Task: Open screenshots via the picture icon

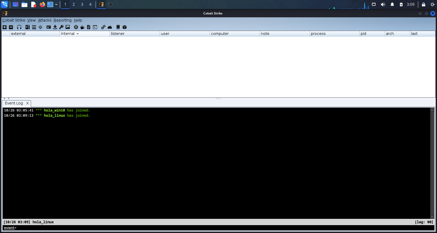Action: [x=68, y=27]
